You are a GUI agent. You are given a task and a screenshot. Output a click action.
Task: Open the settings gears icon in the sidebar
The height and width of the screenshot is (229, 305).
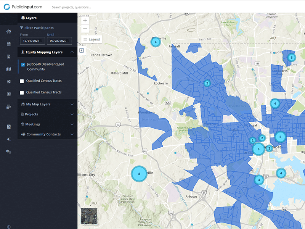click(8, 152)
